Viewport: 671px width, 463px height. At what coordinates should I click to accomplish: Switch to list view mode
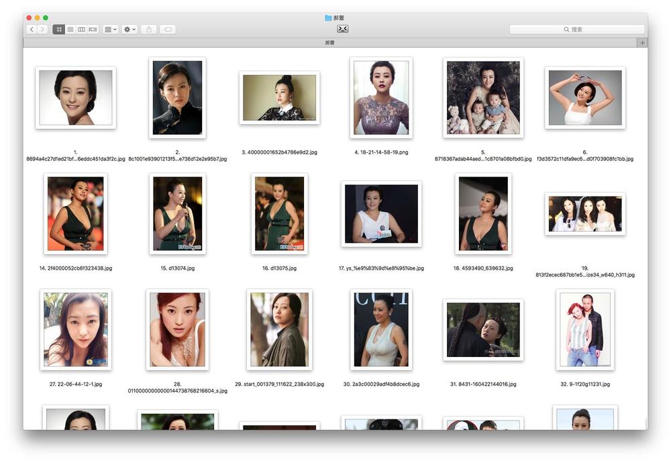click(70, 29)
